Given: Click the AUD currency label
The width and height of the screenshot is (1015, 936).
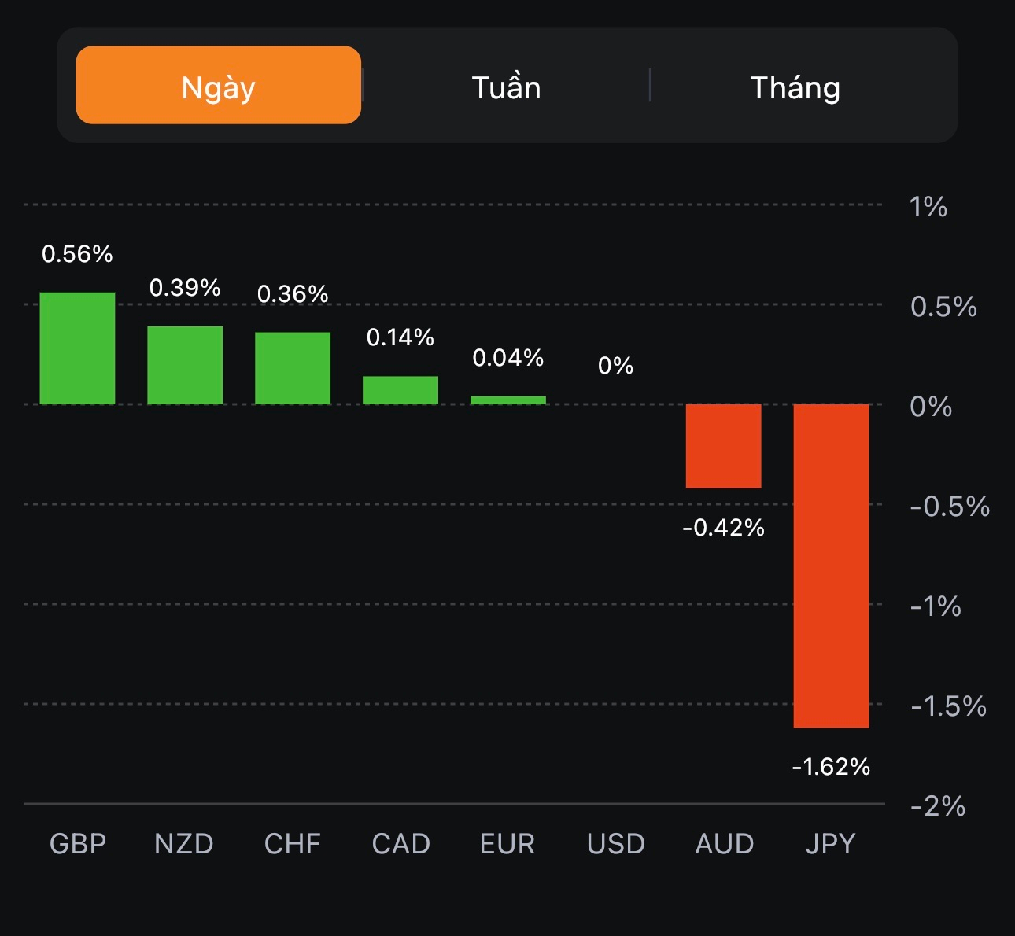Looking at the screenshot, I should click(x=725, y=844).
